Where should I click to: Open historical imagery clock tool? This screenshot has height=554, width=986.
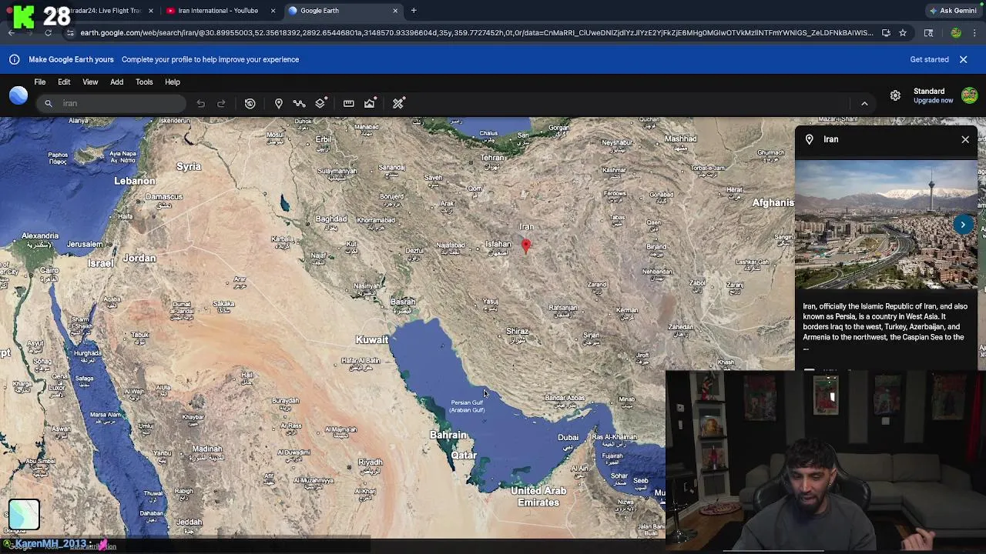tap(250, 103)
